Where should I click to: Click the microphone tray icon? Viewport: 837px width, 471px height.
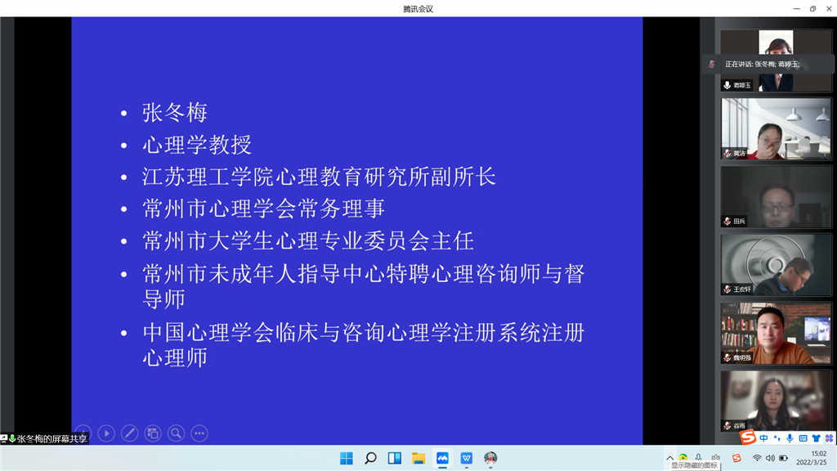(x=698, y=457)
